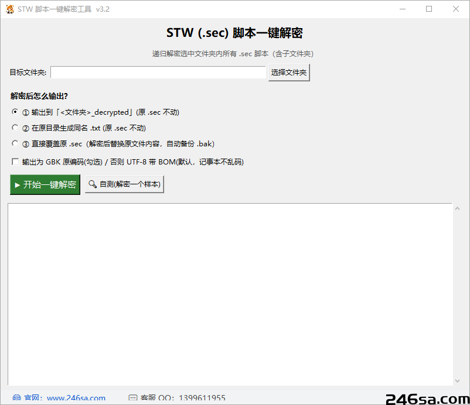Click the chat icon beside 客服 QQ

[x=133, y=398]
